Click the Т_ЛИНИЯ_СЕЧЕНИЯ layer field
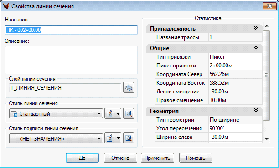 (x=65, y=88)
